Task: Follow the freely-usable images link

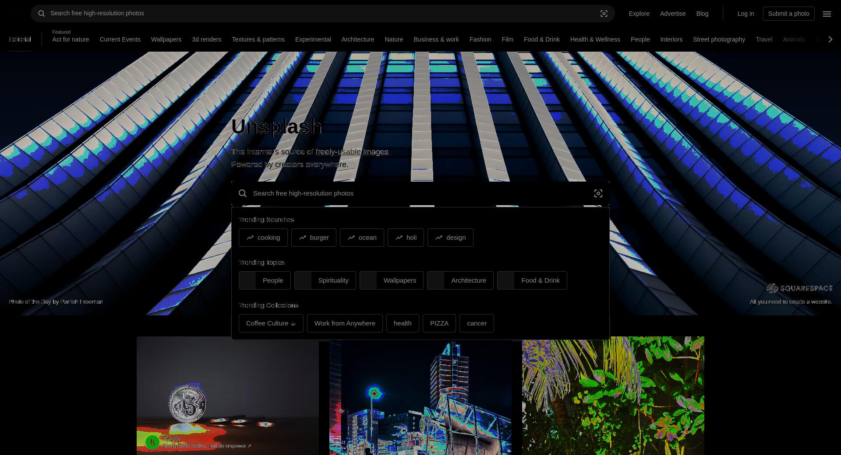Action: [x=352, y=152]
